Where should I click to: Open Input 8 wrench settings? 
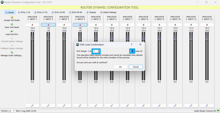click(x=143, y=106)
